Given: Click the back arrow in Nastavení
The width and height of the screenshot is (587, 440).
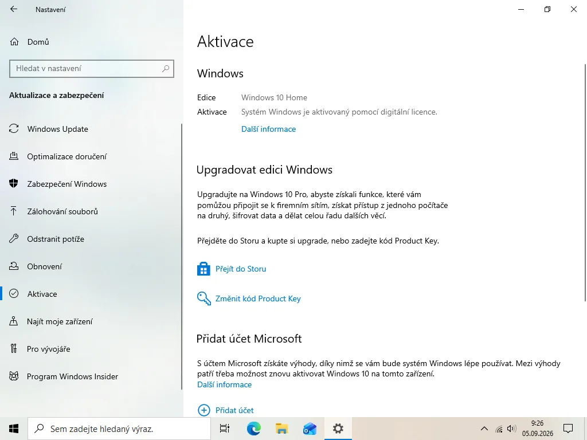Looking at the screenshot, I should click(14, 9).
